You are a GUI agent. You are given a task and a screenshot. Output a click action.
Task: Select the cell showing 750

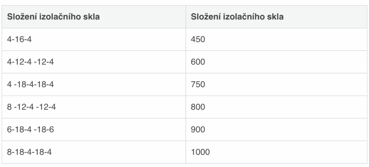[x=198, y=84]
